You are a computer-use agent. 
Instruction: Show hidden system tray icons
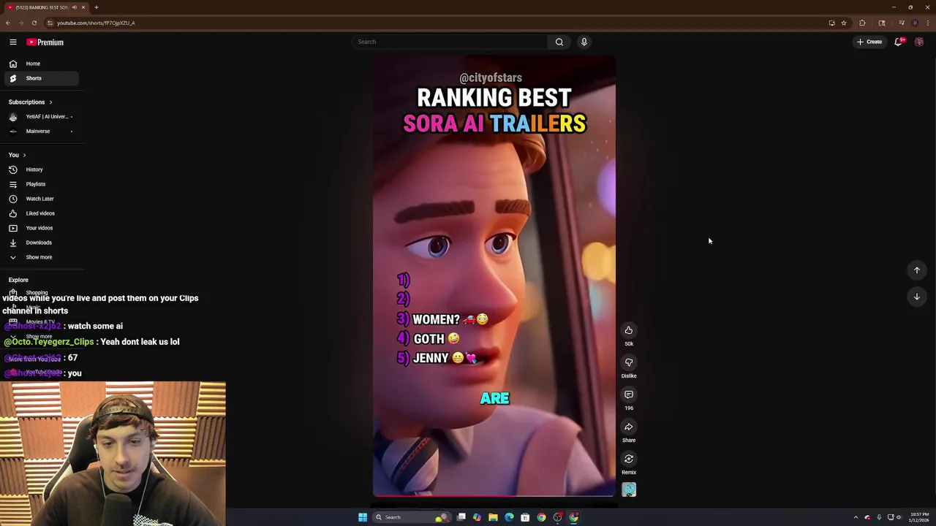pyautogui.click(x=856, y=517)
